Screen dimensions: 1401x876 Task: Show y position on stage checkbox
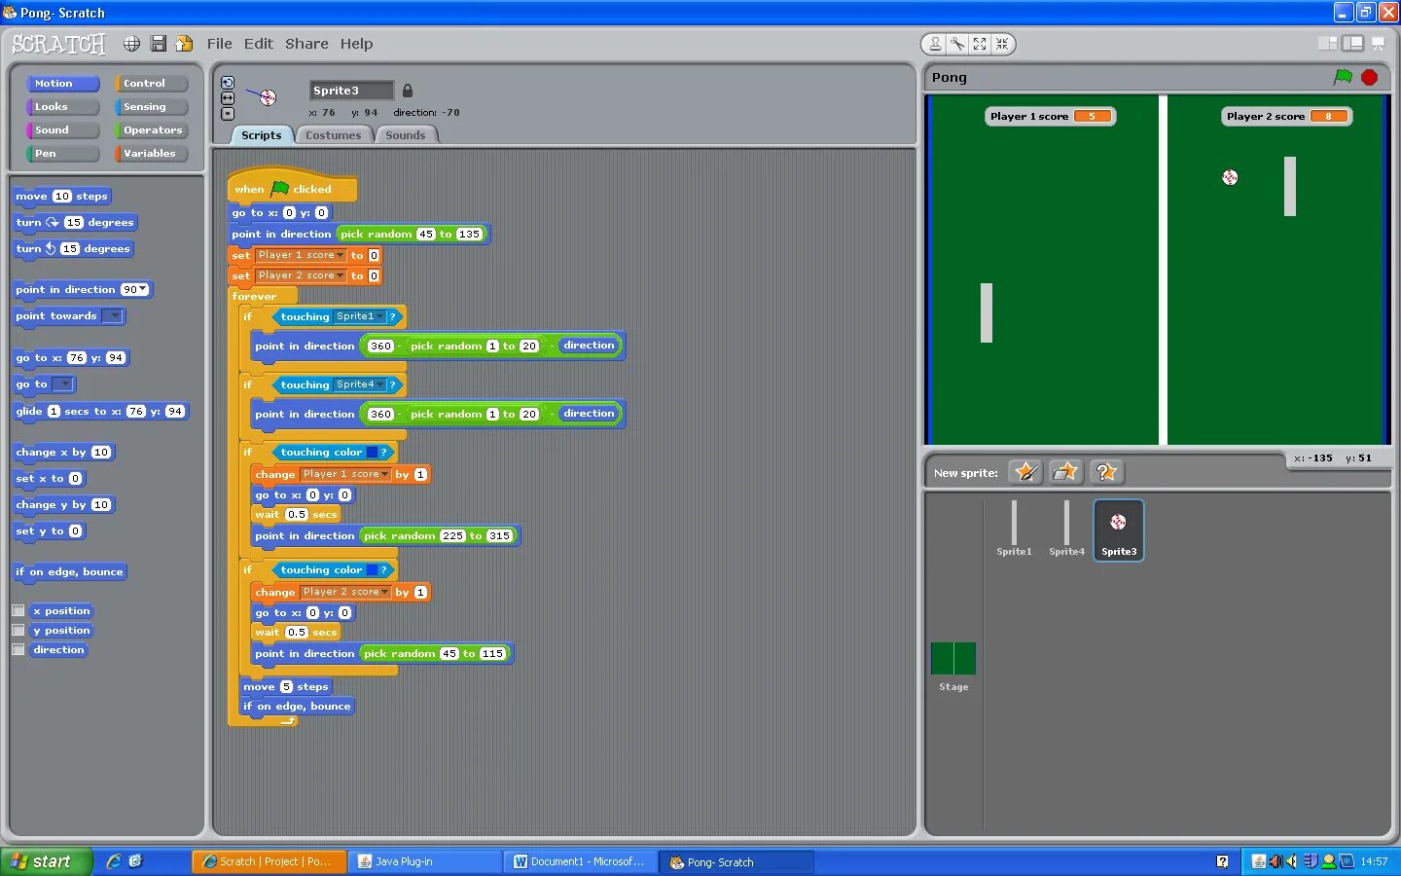(18, 631)
